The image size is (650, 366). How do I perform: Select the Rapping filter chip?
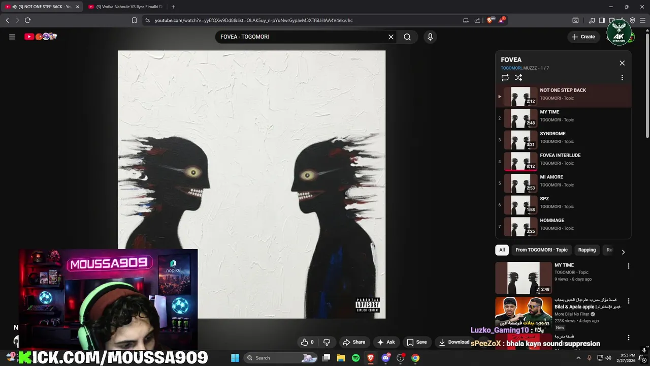click(587, 250)
